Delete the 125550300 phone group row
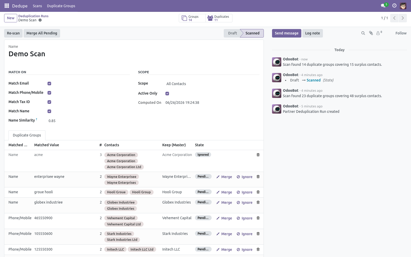The image size is (411, 257). tap(258, 249)
